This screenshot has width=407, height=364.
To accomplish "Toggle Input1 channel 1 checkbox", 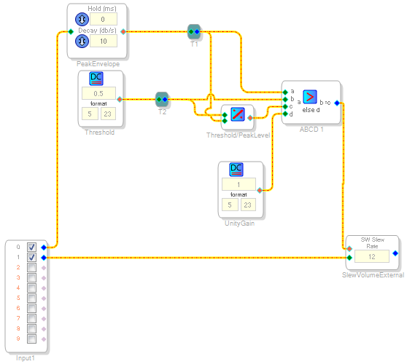I will [x=31, y=257].
